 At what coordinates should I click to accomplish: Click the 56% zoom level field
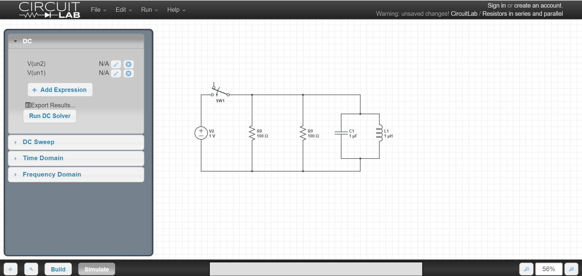coord(548,269)
